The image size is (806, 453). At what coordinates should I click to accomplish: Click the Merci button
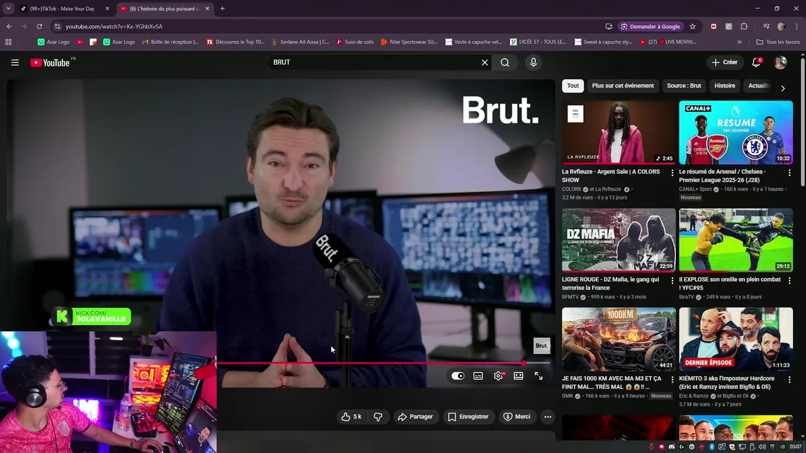coord(516,417)
